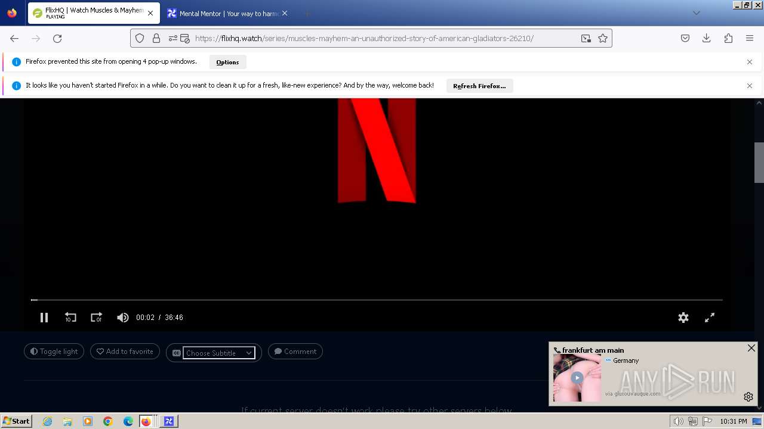Mute the video player volume
This screenshot has height=429, width=764.
[x=122, y=318]
